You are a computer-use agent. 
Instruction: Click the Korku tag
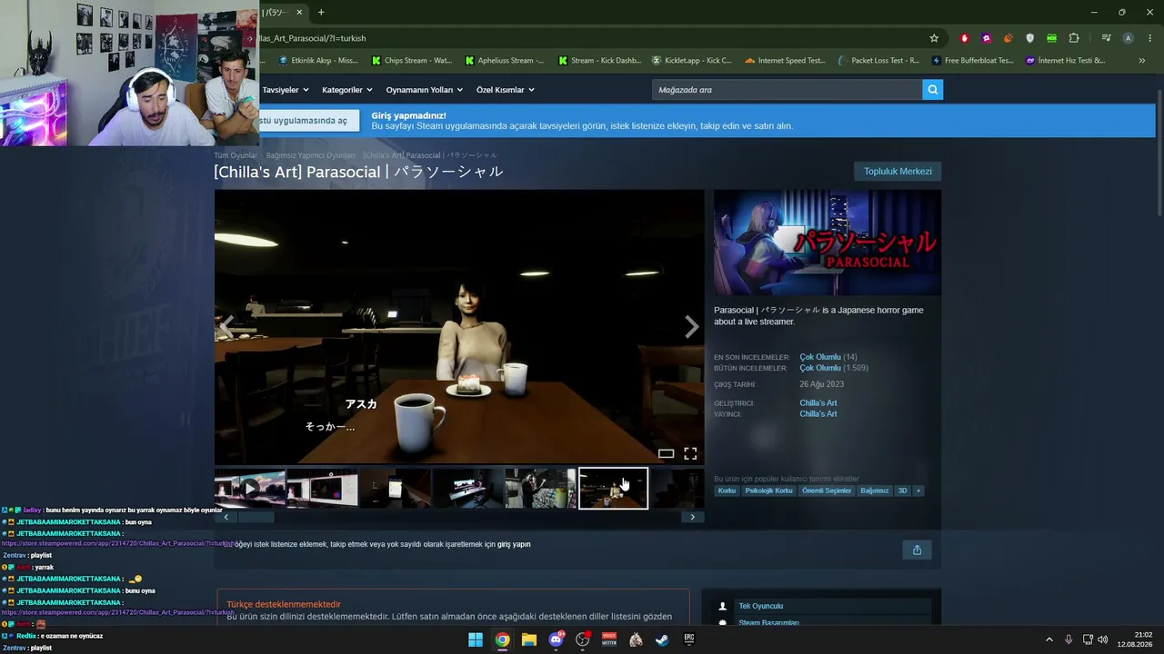point(727,490)
